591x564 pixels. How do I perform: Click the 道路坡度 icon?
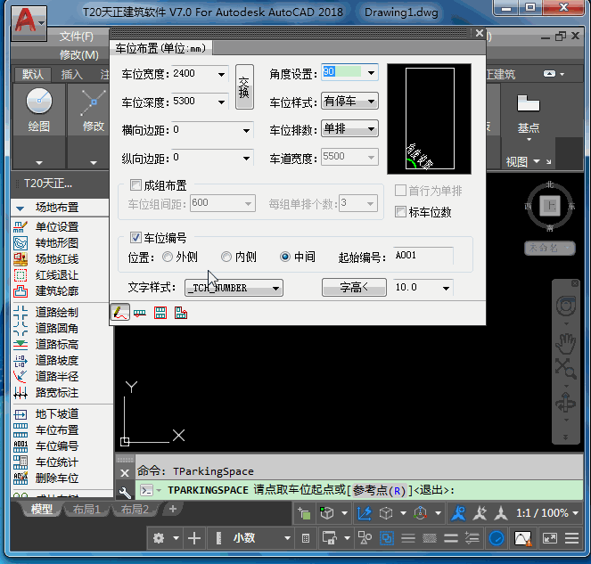[21, 361]
